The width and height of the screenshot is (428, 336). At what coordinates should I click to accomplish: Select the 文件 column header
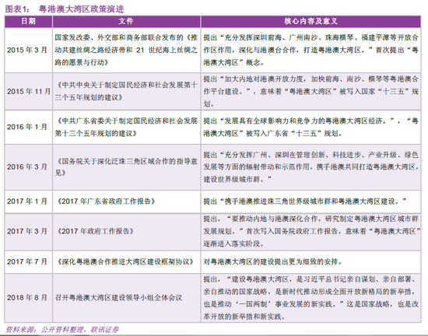tap(126, 22)
